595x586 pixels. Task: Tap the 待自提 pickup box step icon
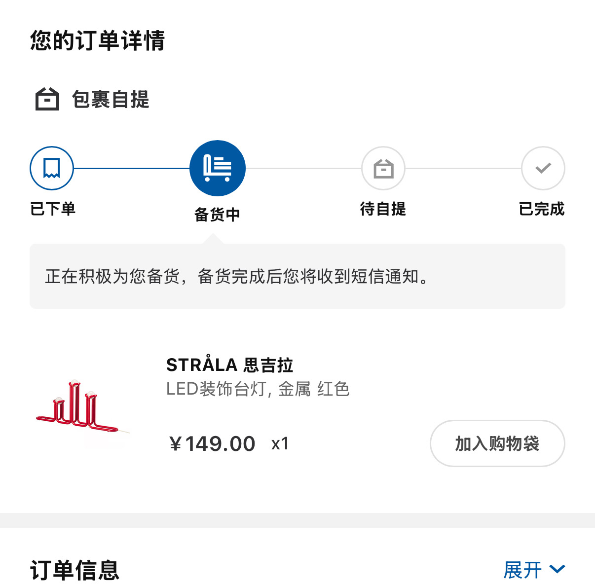click(383, 168)
